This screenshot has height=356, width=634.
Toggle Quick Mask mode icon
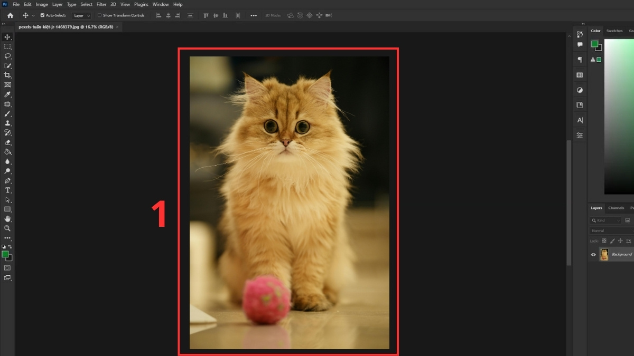point(7,268)
